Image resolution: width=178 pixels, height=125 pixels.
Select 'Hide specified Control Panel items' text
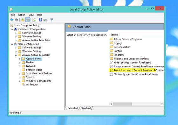(x=133, y=63)
